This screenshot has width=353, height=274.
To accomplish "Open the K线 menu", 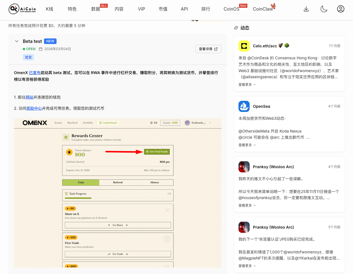I will 50,9.
